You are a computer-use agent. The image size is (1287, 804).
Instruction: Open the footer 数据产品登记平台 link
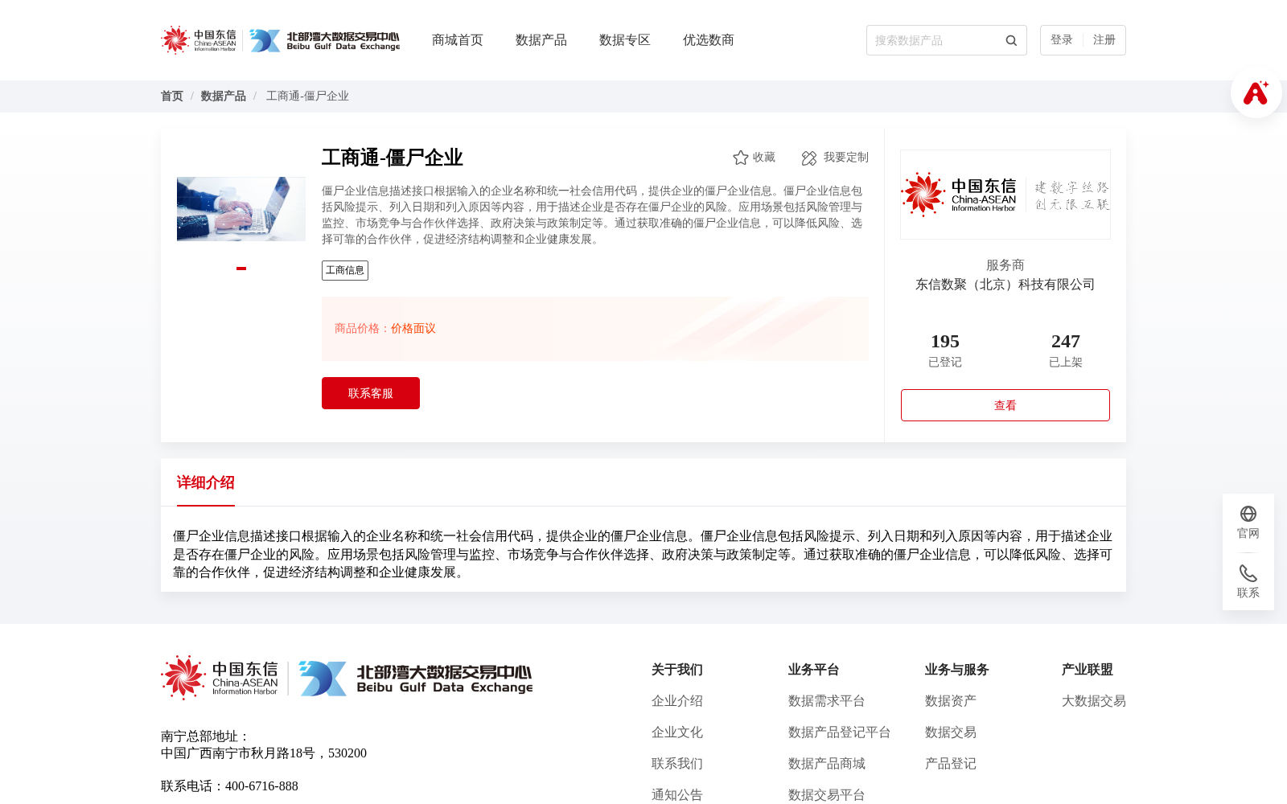tap(840, 732)
